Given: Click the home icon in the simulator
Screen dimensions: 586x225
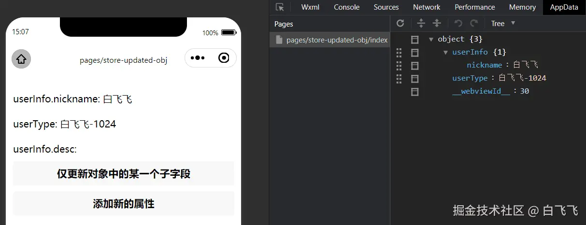Looking at the screenshot, I should (21, 59).
